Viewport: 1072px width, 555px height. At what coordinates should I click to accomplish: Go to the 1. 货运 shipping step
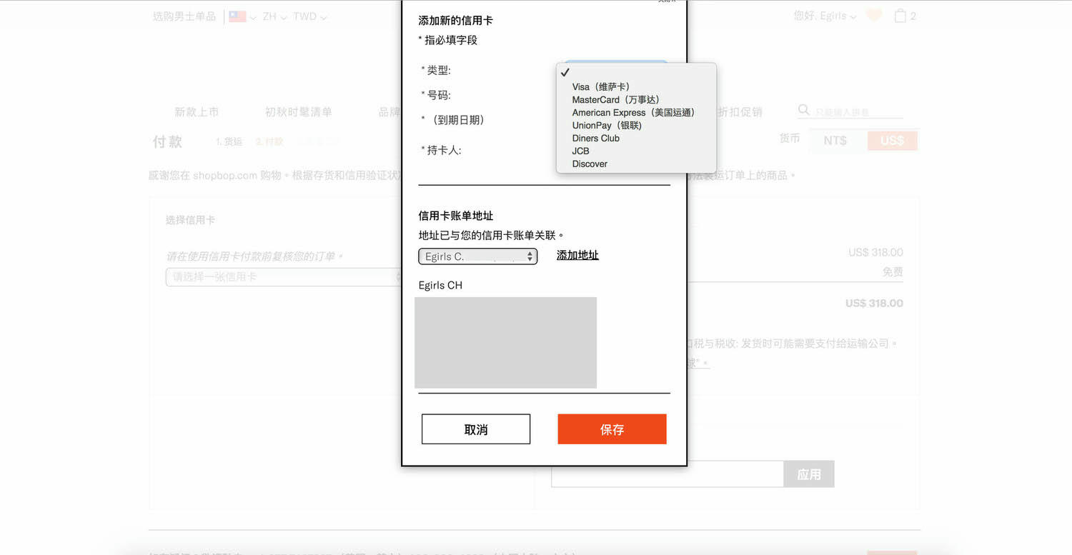[229, 141]
